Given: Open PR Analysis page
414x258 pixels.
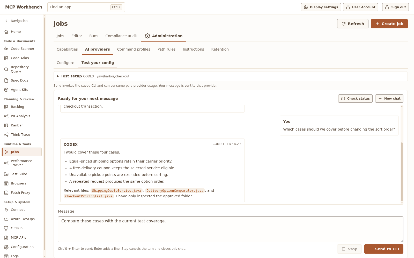Looking at the screenshot, I should pyautogui.click(x=22, y=116).
